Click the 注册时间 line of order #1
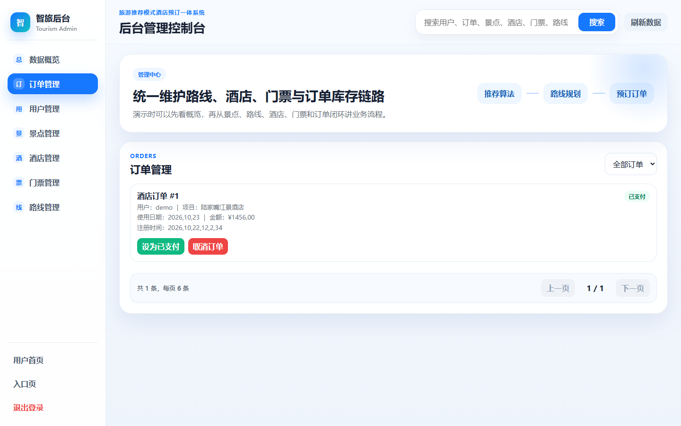Screen dimensions: 681x426 [x=180, y=228]
